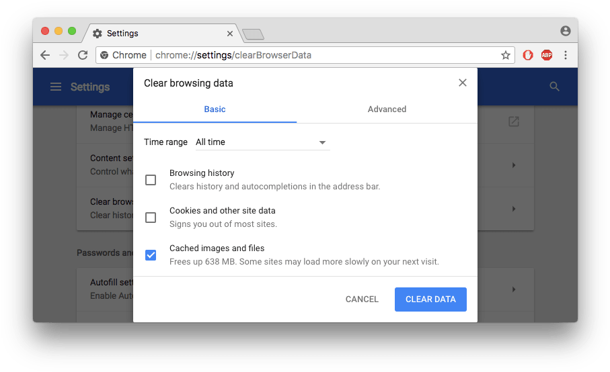Click the 'Passwords an' section heading

[x=105, y=252]
